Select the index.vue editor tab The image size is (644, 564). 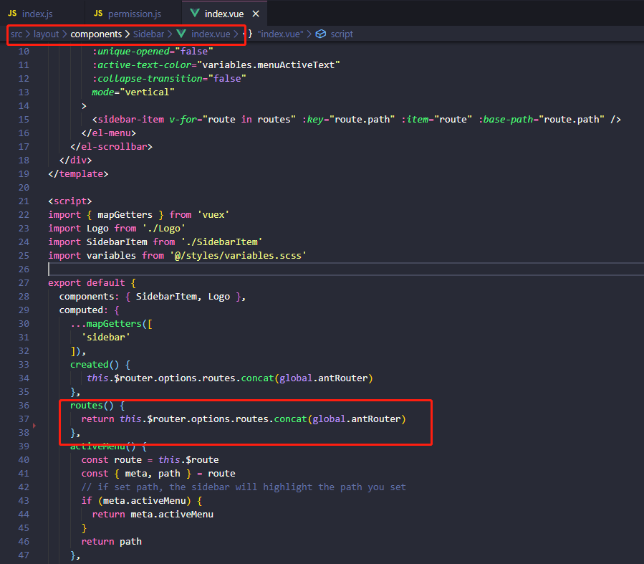224,14
